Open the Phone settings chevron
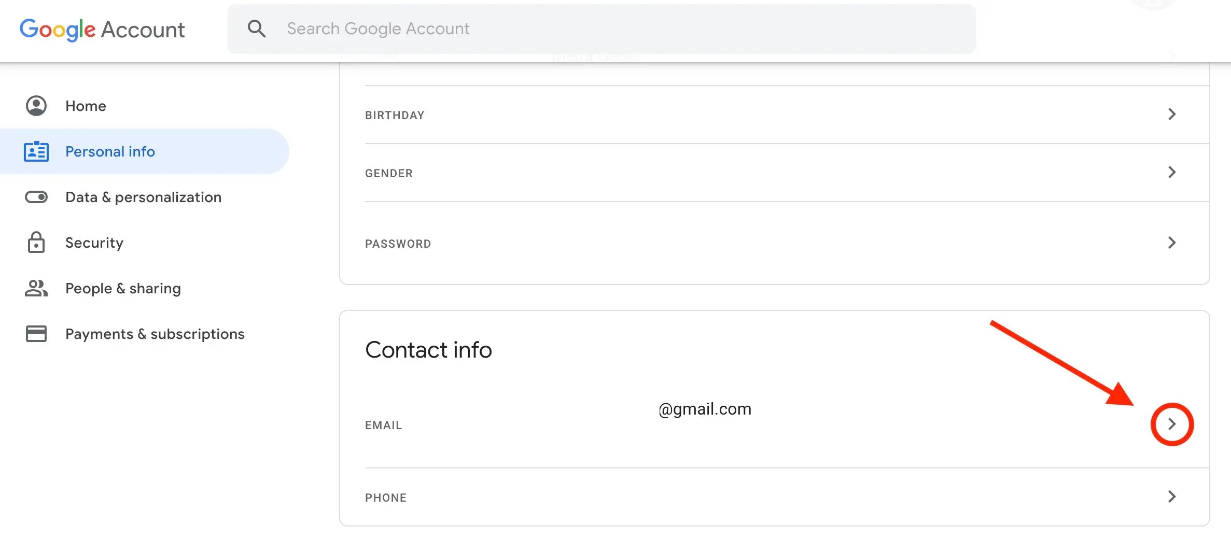Screen dimensions: 1231x540 click(1172, 497)
